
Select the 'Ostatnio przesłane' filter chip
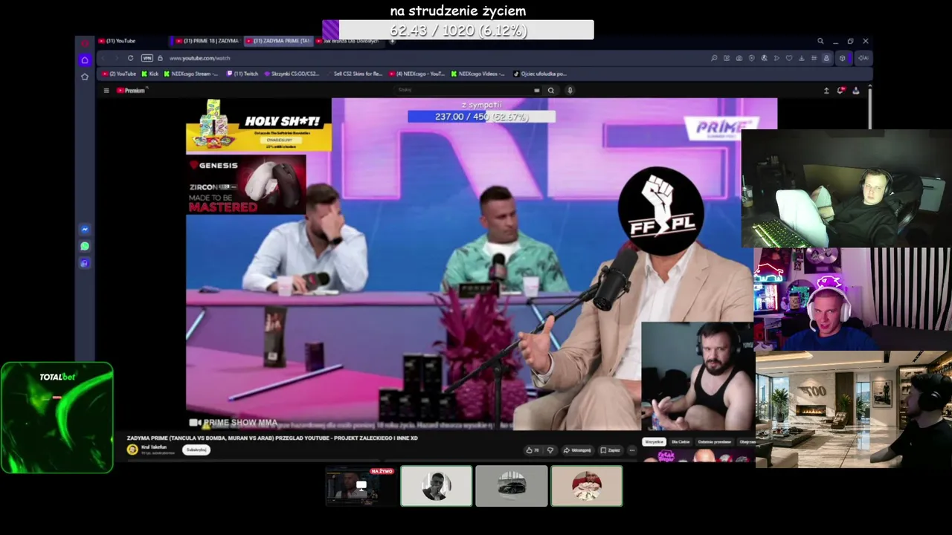coord(714,442)
